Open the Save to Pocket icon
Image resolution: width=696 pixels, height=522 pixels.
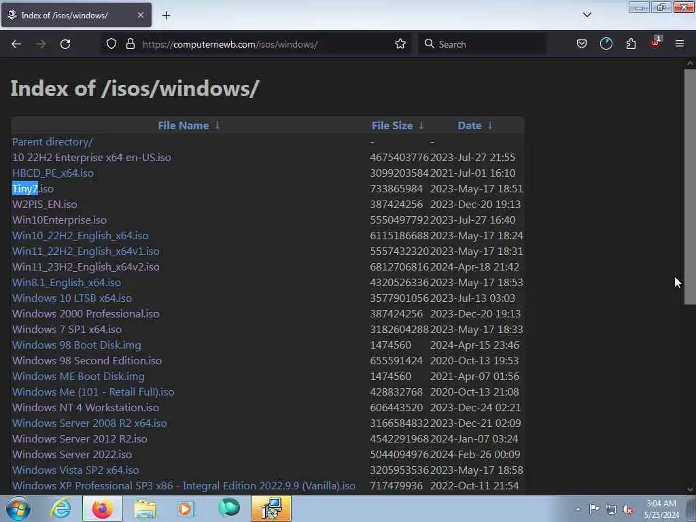582,44
